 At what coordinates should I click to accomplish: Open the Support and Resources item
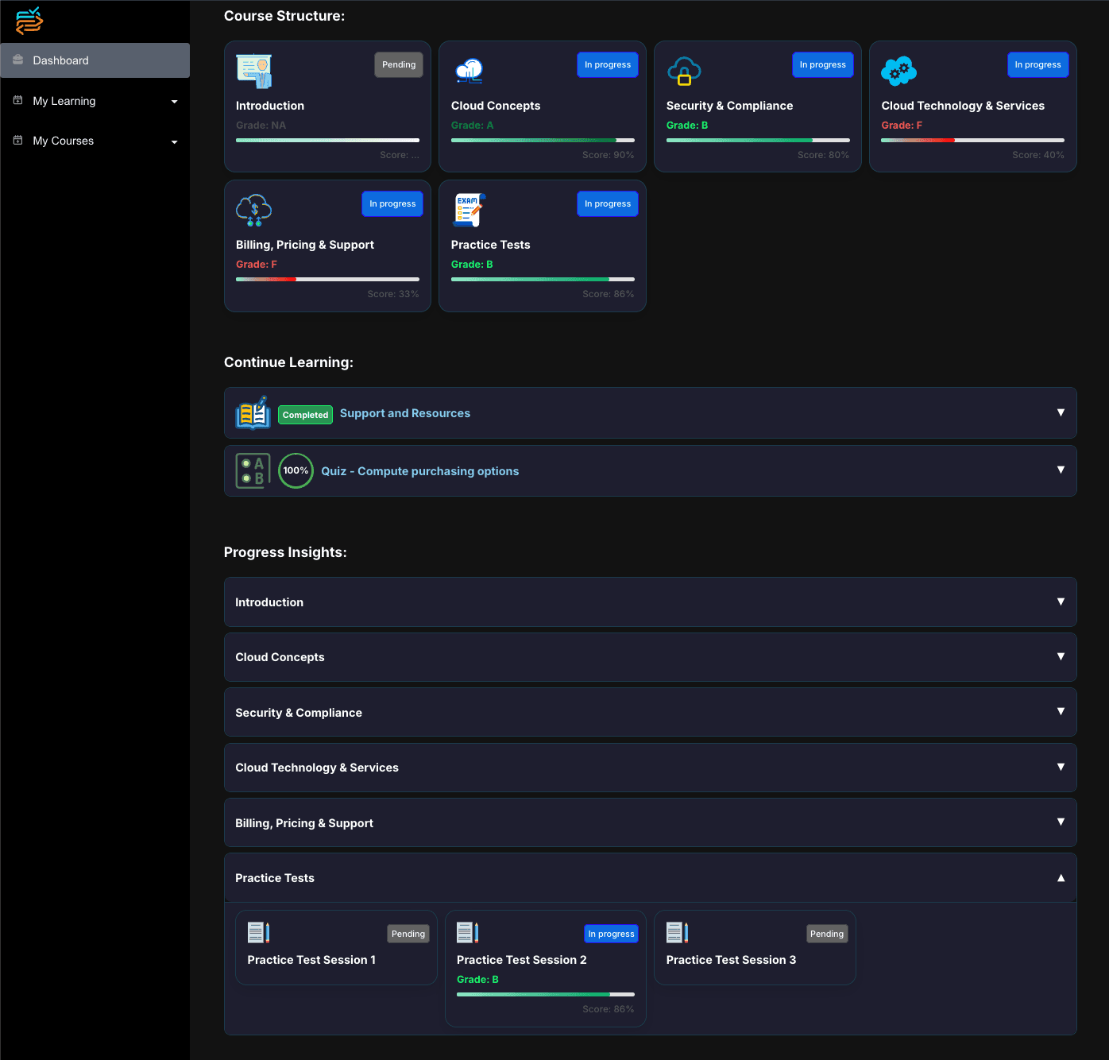[404, 412]
